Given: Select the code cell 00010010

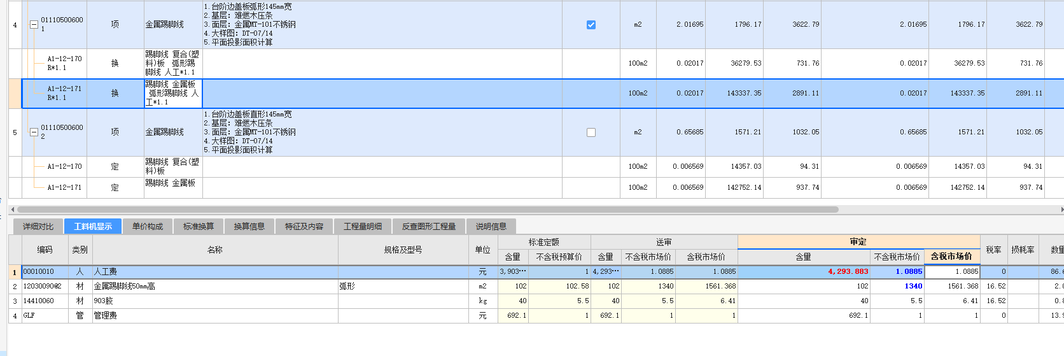Looking at the screenshot, I should (x=45, y=271).
